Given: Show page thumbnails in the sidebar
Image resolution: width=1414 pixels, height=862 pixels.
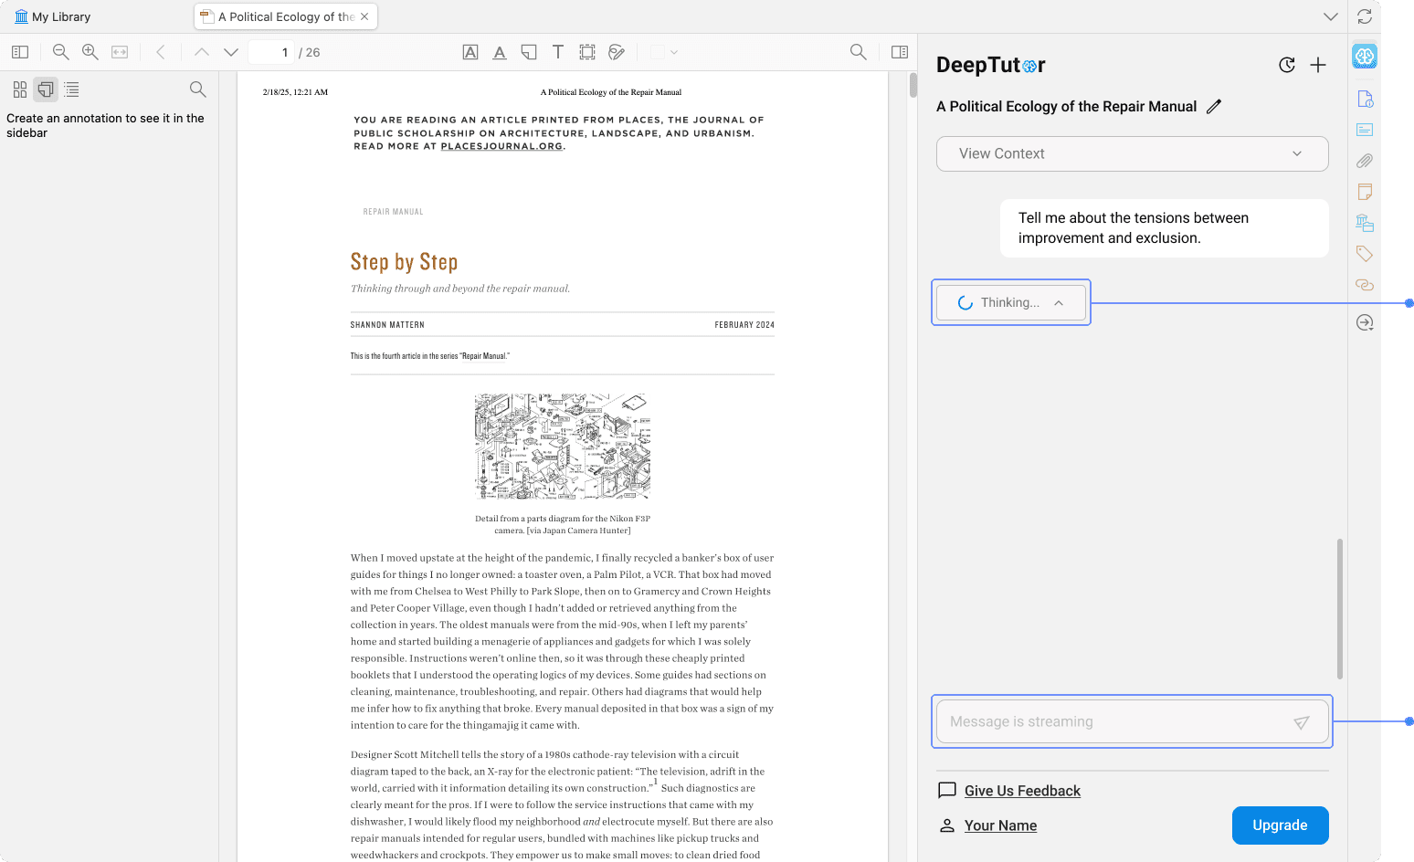Looking at the screenshot, I should click(20, 89).
